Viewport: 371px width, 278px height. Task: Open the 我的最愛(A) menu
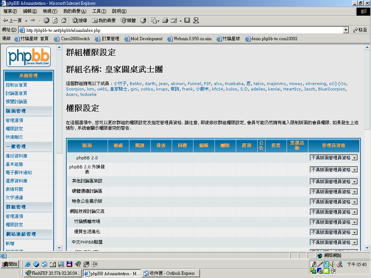[75, 11]
